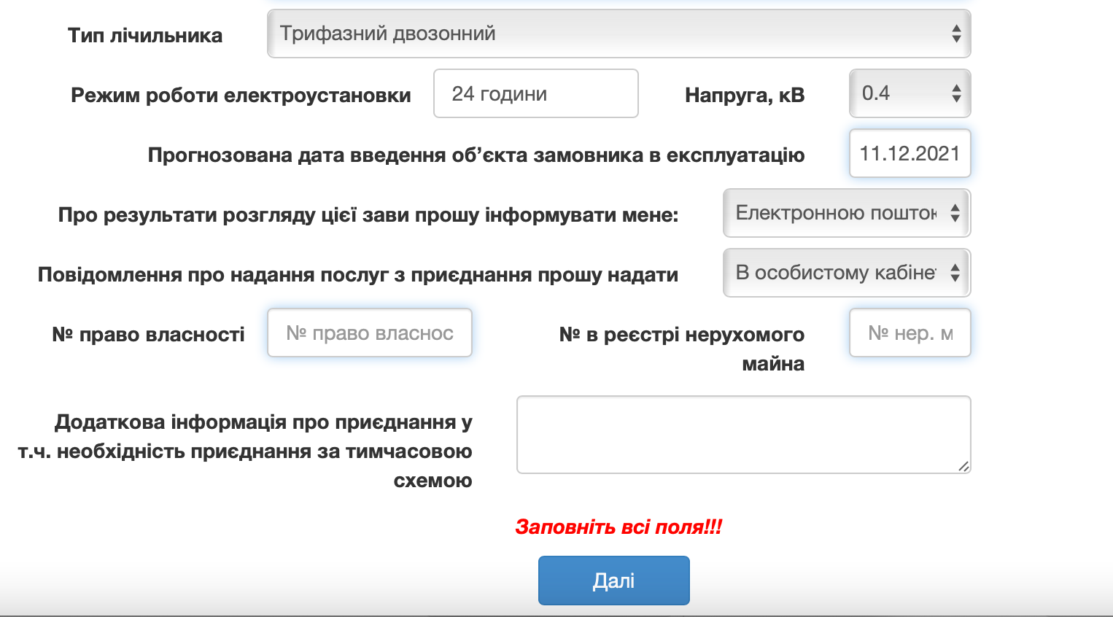Click the textarea resize handle corner
This screenshot has height=617, width=1113.
(x=963, y=466)
